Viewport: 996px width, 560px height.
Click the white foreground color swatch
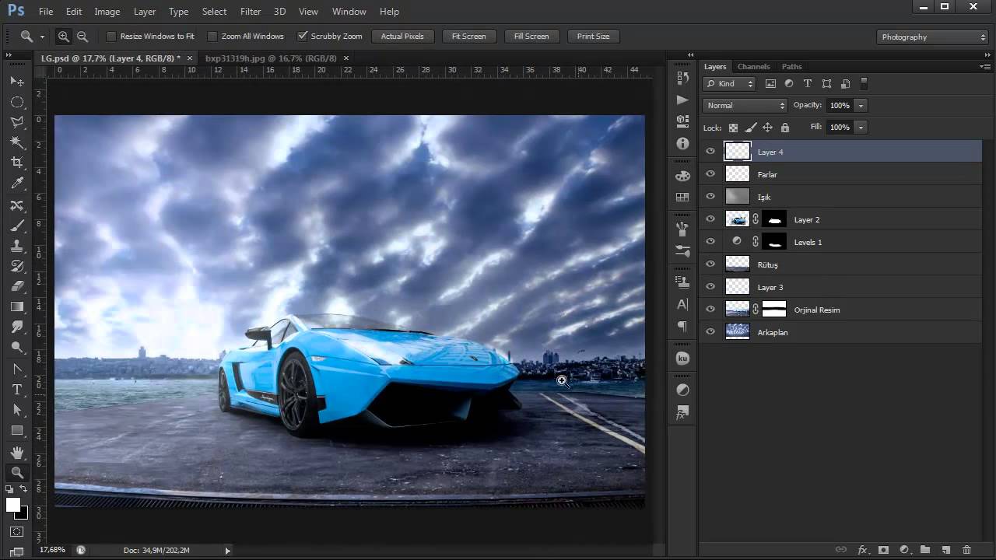13,505
